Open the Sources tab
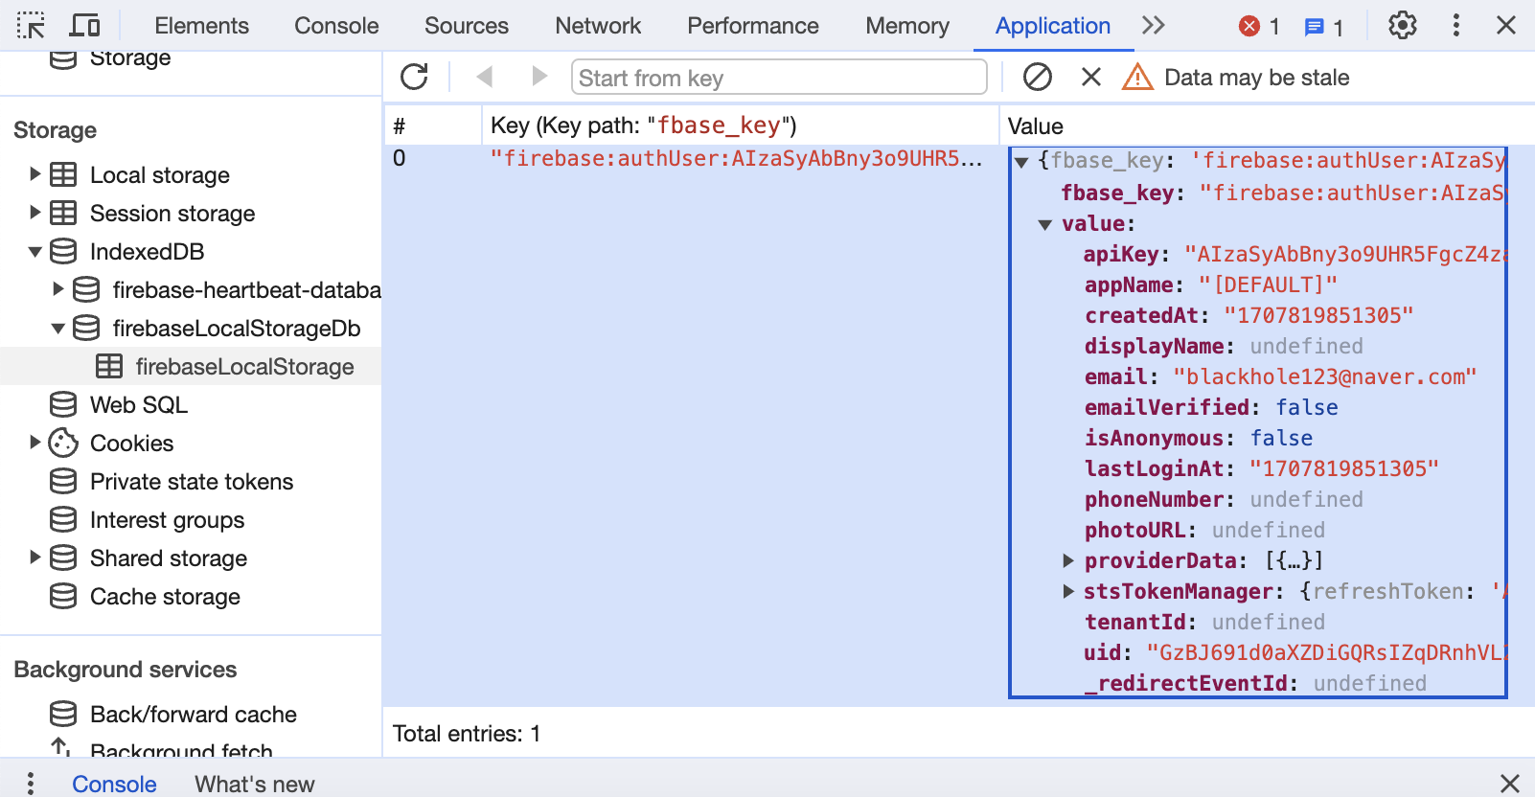This screenshot has width=1535, height=797. [467, 26]
